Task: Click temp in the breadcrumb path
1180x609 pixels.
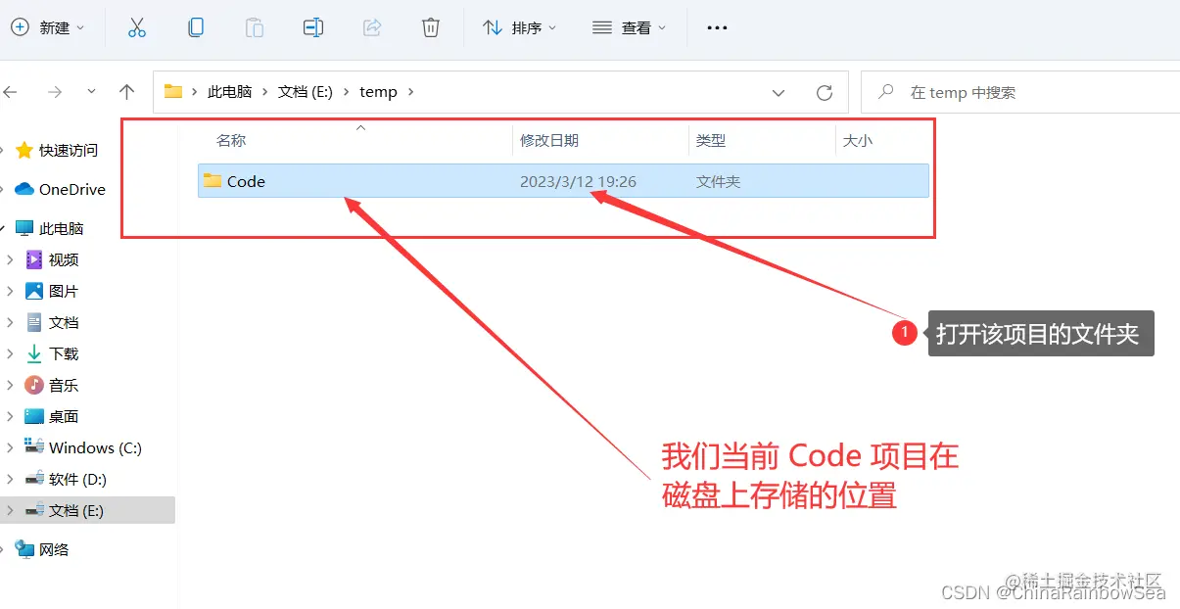Action: (378, 91)
